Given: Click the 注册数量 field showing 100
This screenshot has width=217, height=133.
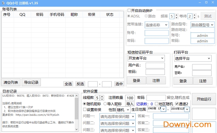Looking at the screenshot, I should click(x=130, y=98).
